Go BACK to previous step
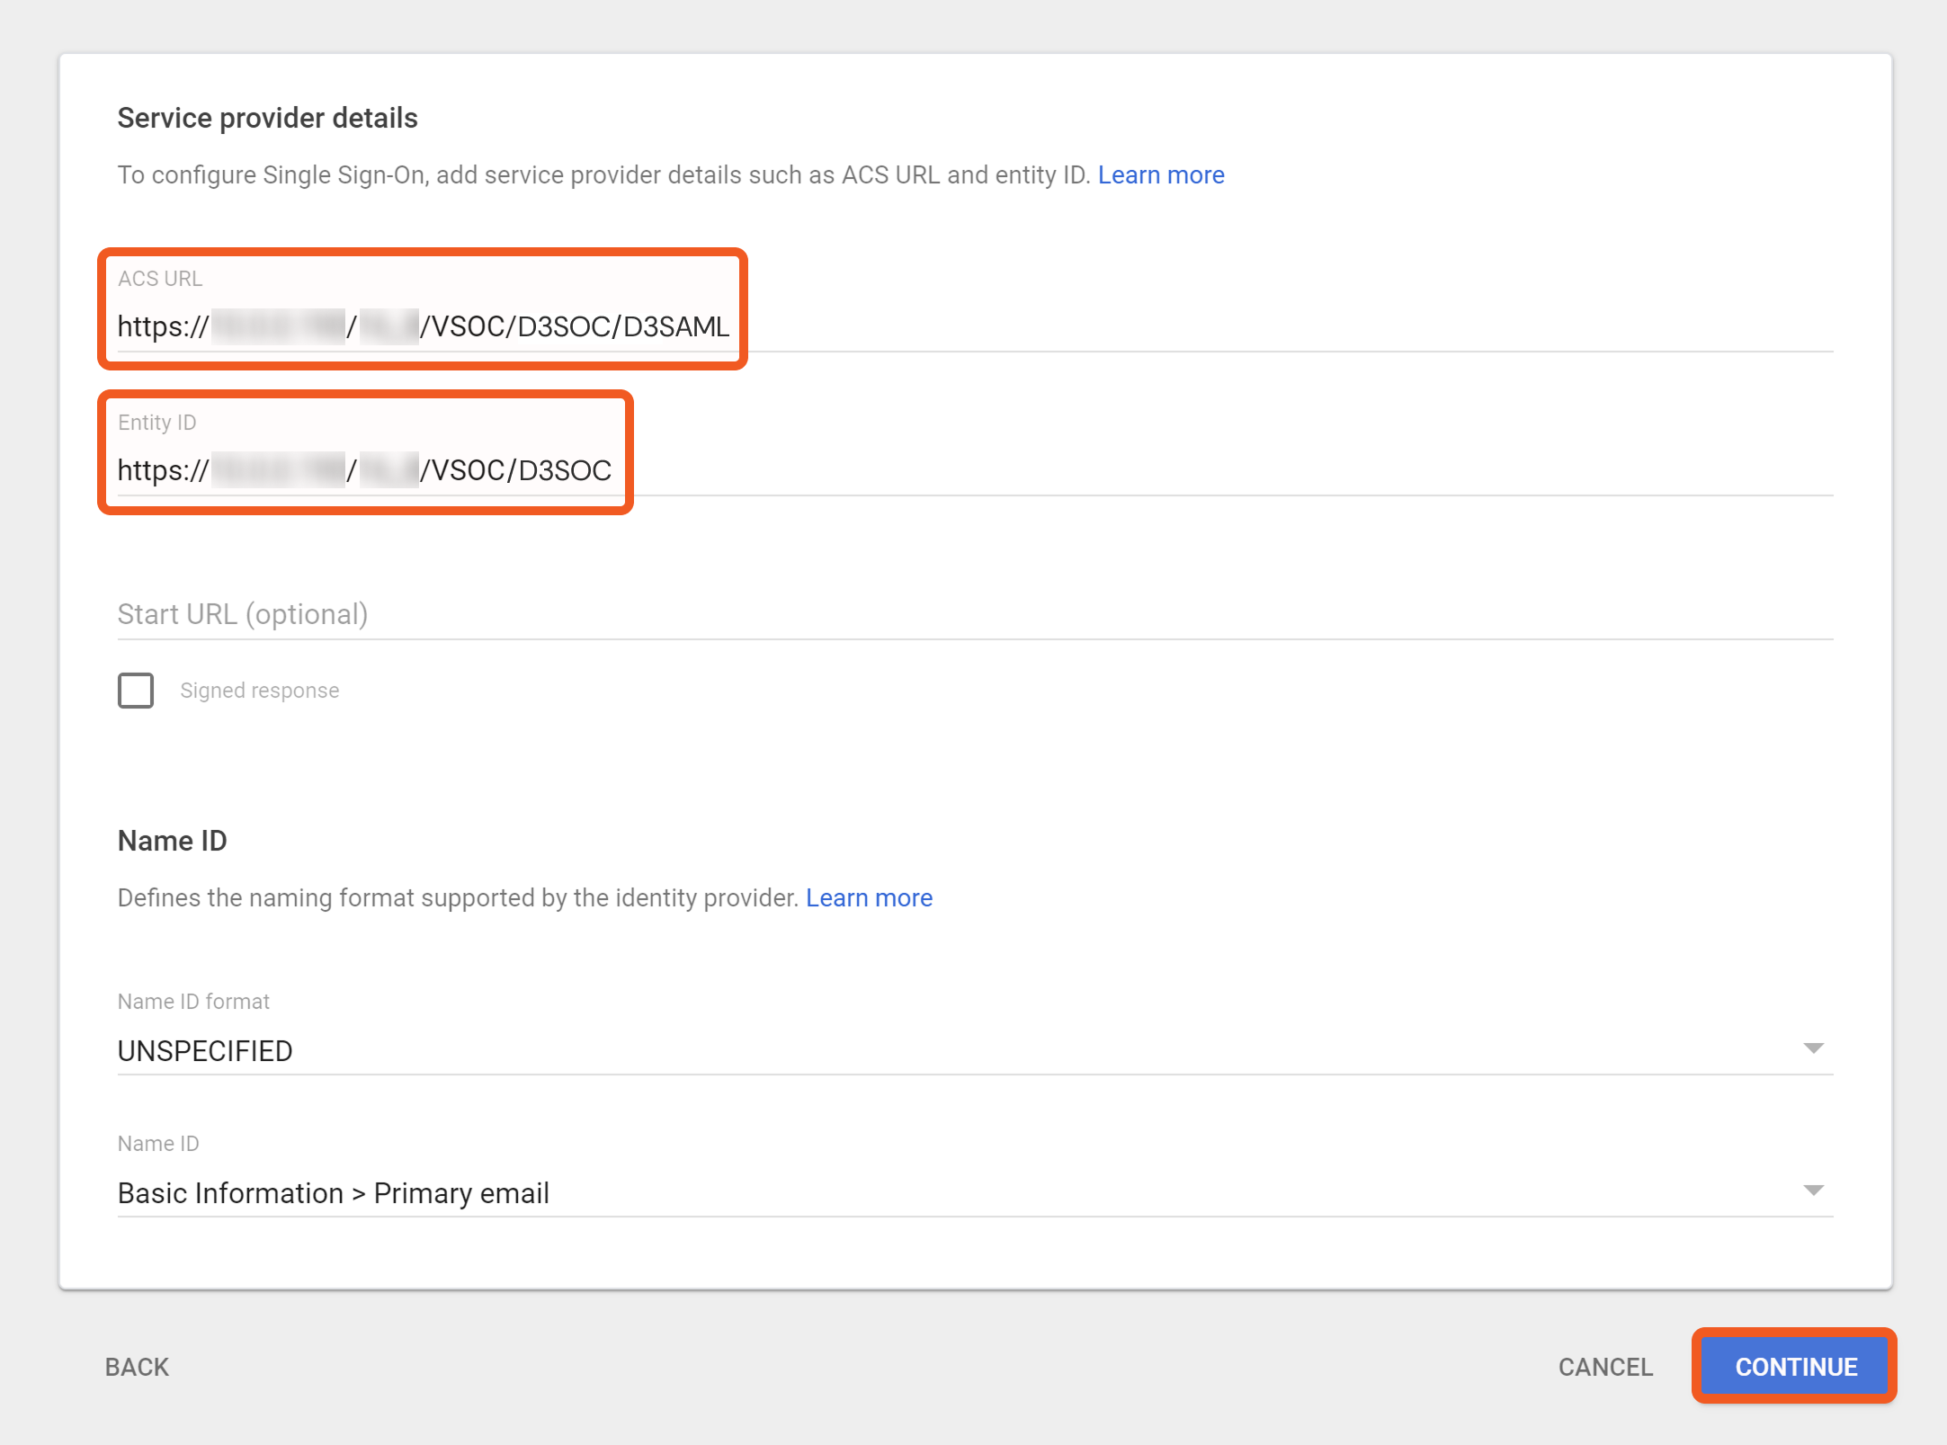This screenshot has height=1445, width=1947. click(137, 1367)
